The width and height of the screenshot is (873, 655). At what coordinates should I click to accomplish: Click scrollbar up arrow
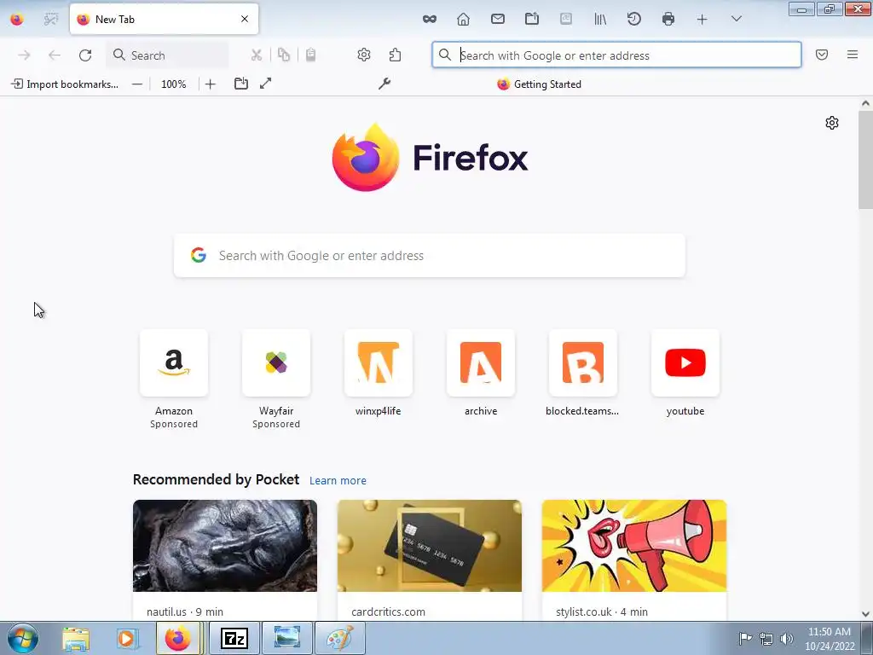pos(865,103)
